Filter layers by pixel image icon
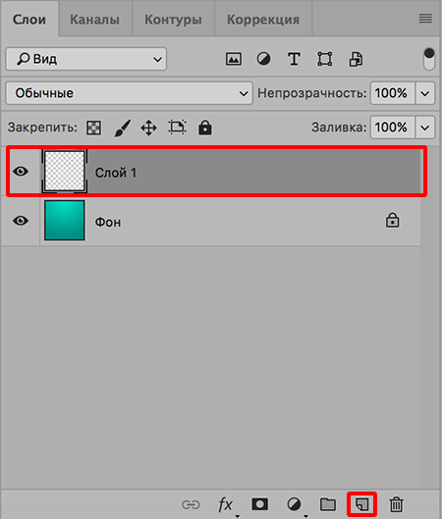The image size is (442, 519). pos(234,59)
